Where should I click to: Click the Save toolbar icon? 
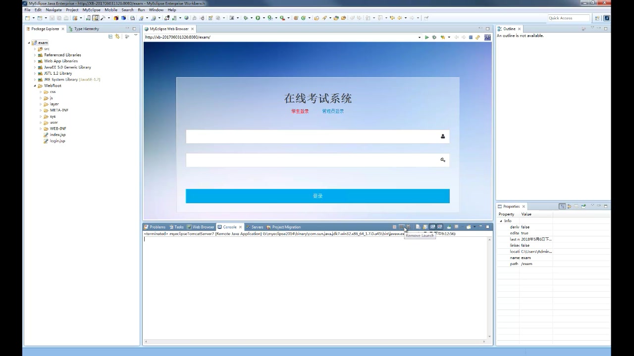52,18
